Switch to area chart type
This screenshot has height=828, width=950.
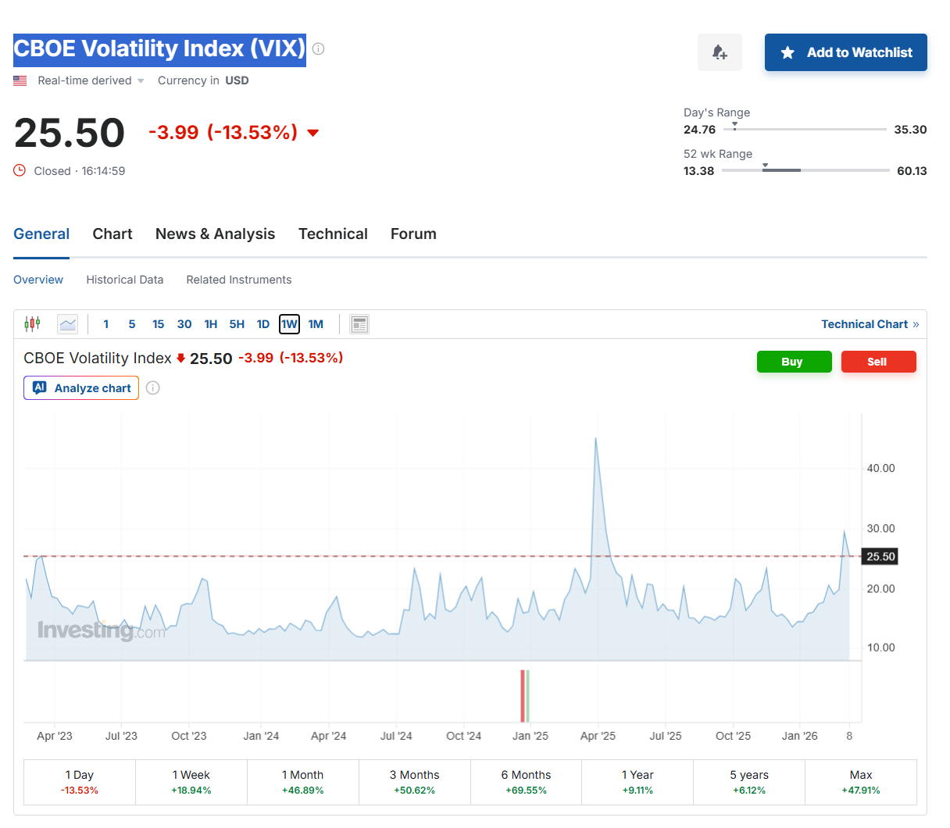click(x=68, y=324)
